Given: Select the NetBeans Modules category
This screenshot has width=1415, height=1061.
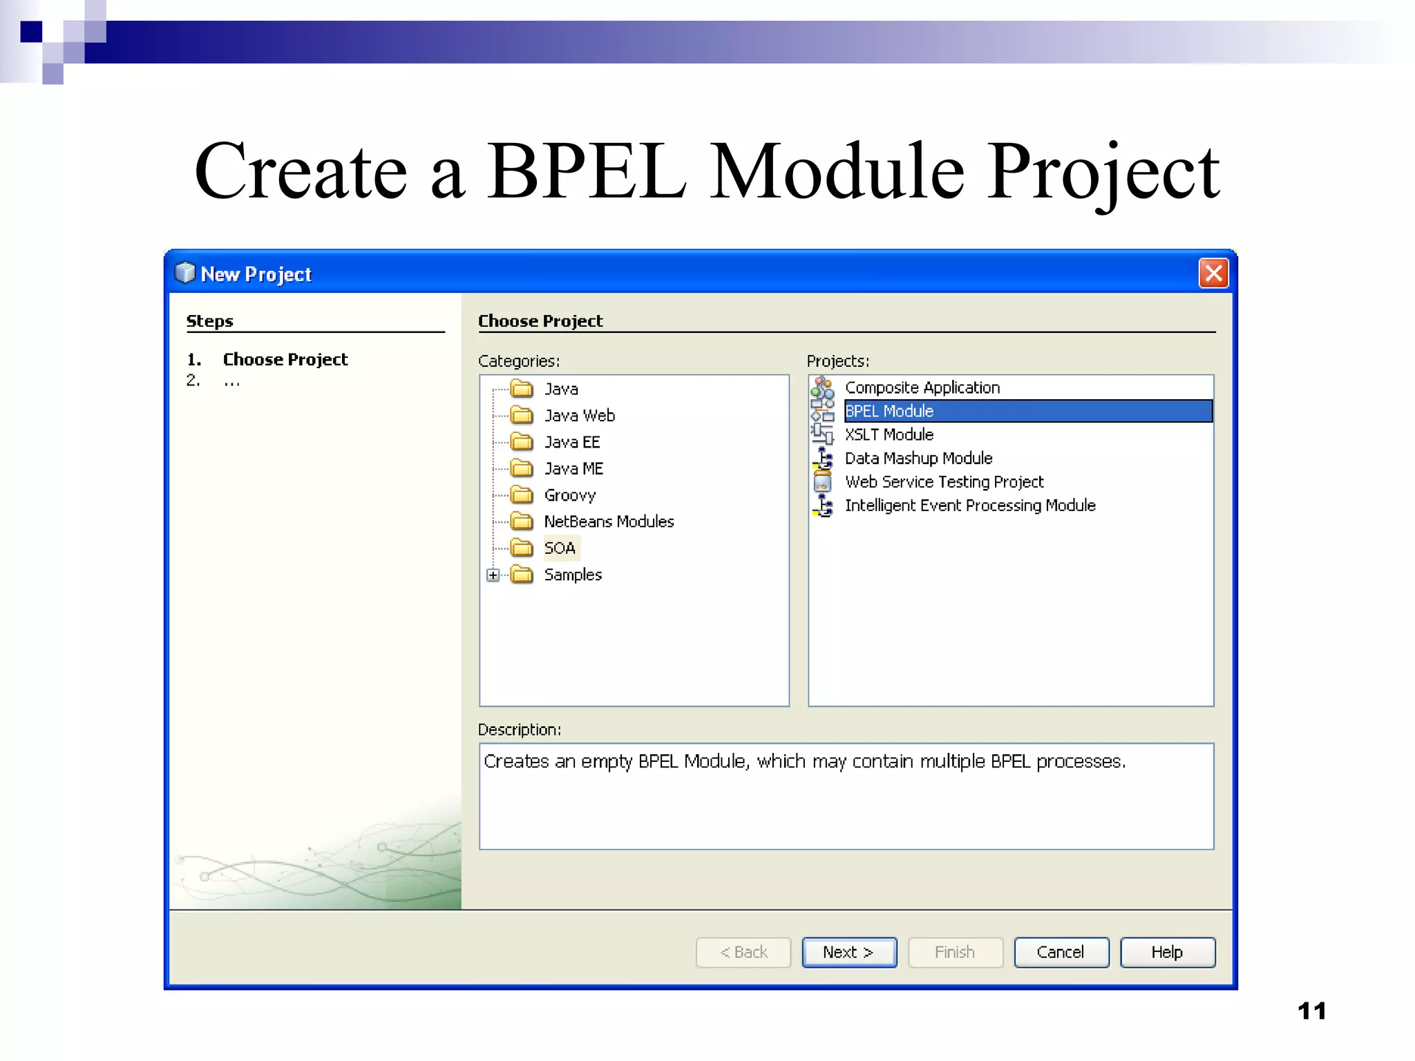Looking at the screenshot, I should (x=609, y=522).
